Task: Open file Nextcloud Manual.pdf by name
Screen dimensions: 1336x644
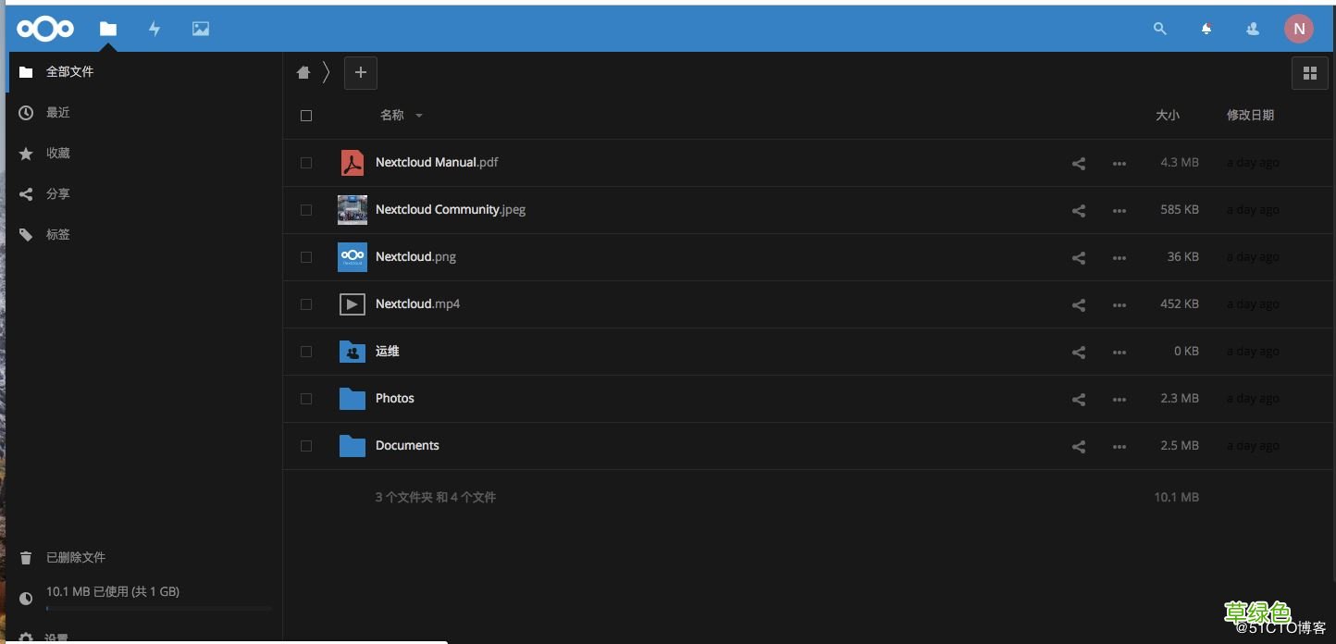Action: [x=437, y=163]
